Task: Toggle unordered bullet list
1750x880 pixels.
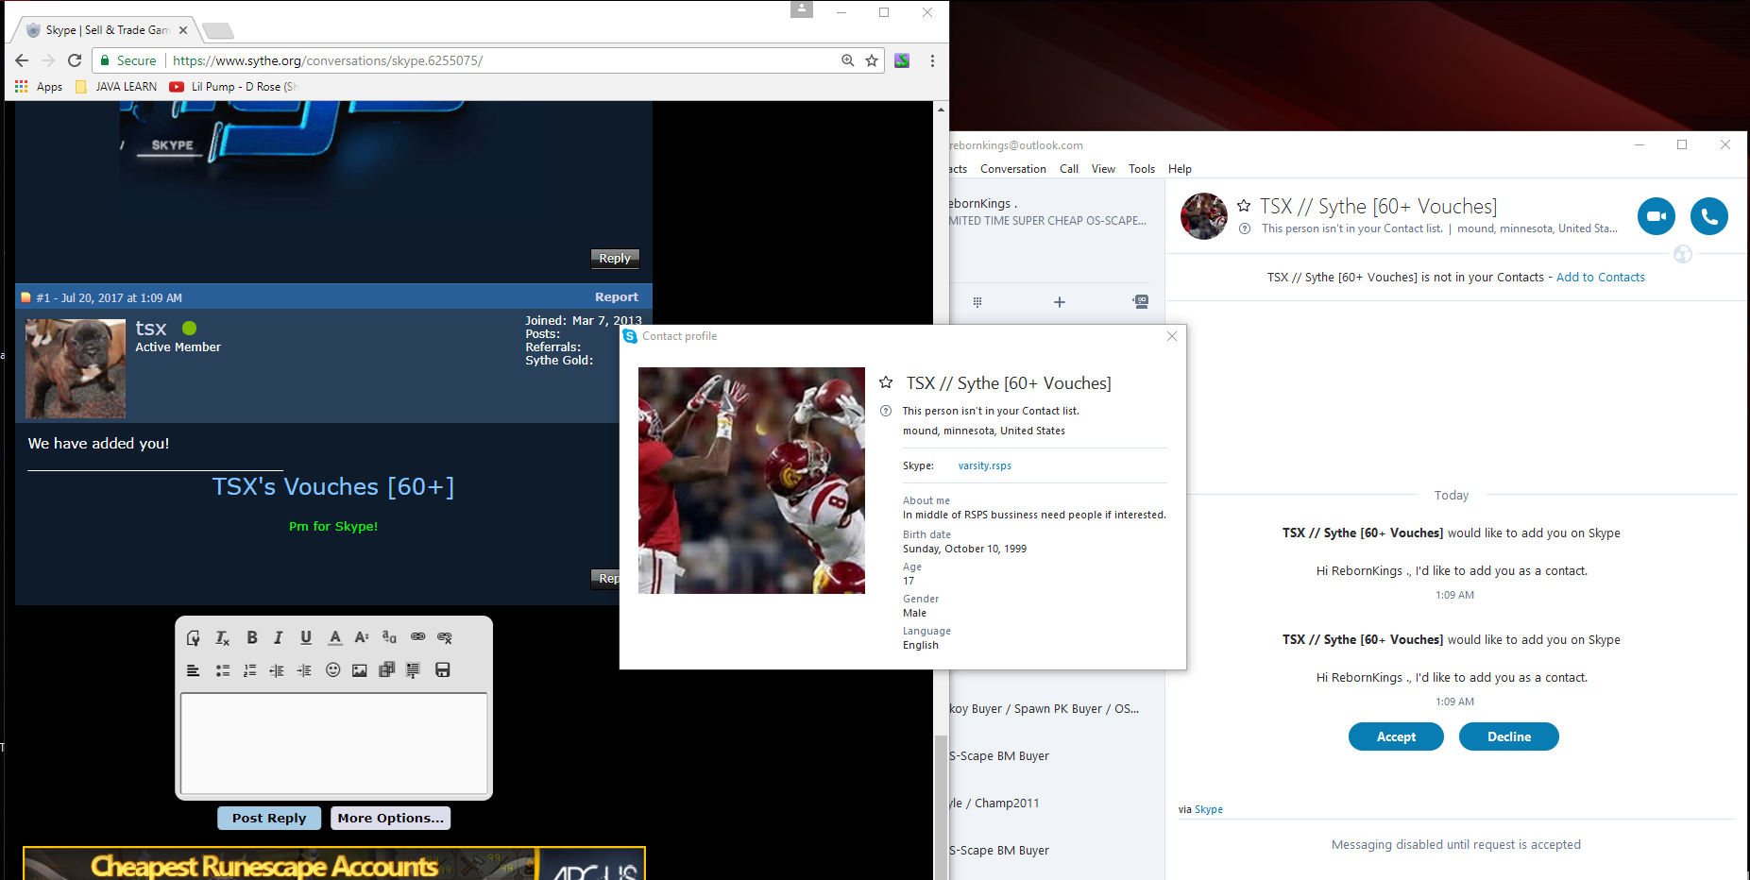Action: click(223, 670)
